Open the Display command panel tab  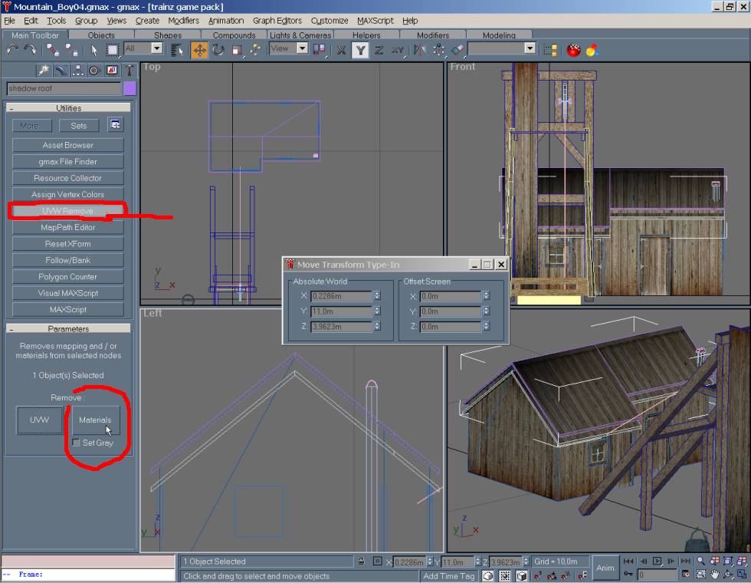[112, 71]
